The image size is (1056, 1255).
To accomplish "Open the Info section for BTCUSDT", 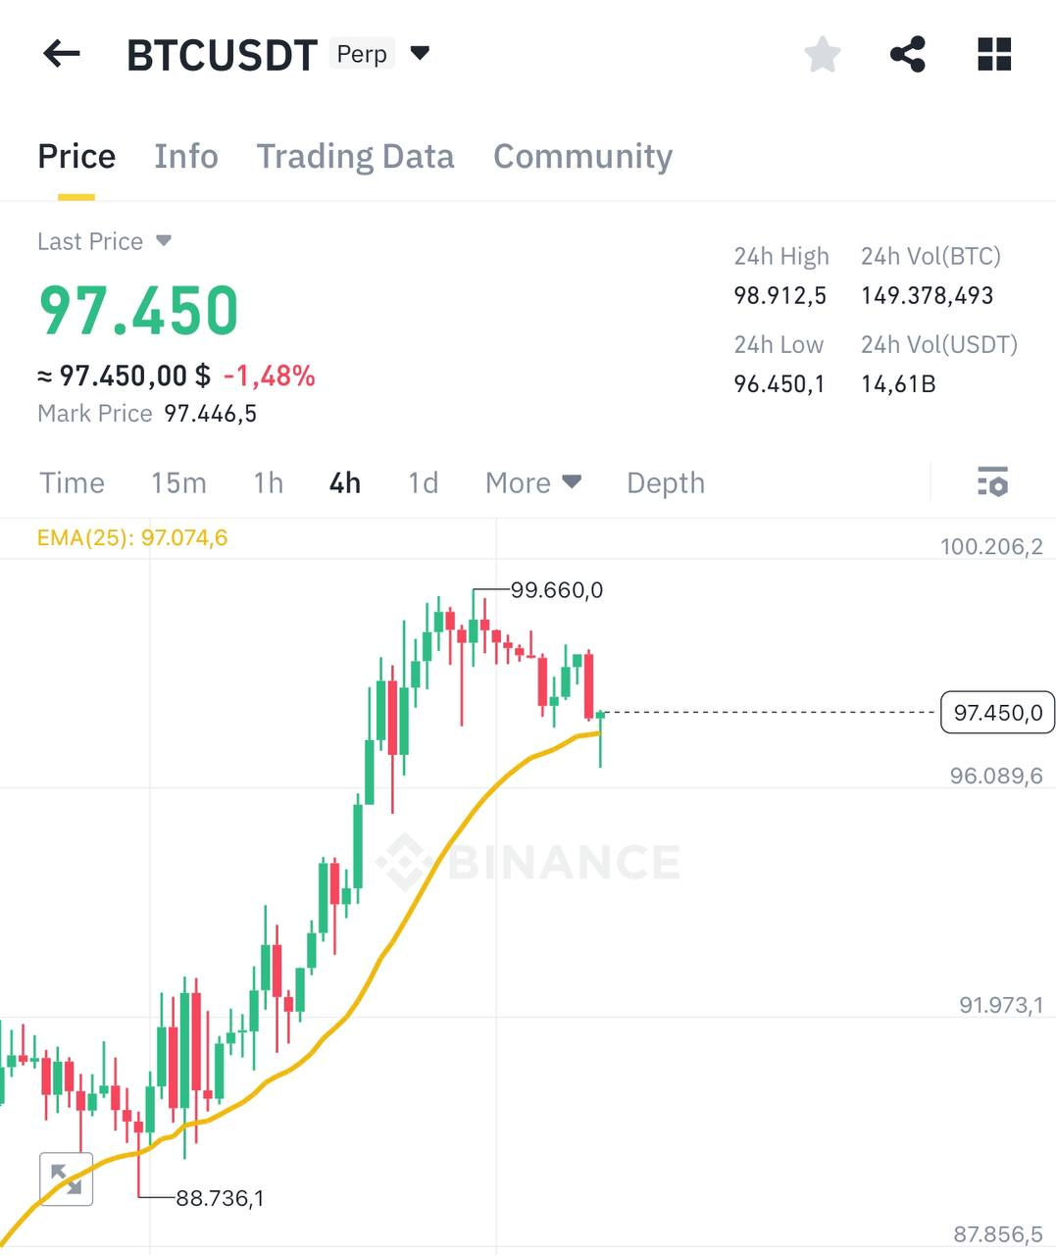I will pyautogui.click(x=185, y=156).
